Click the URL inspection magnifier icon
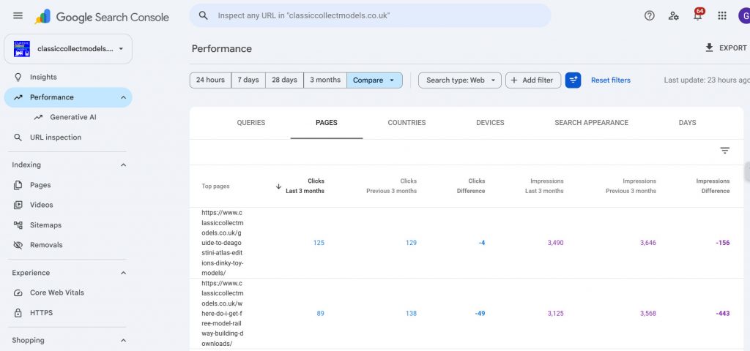Screen dimensions: 750x351 coord(18,137)
